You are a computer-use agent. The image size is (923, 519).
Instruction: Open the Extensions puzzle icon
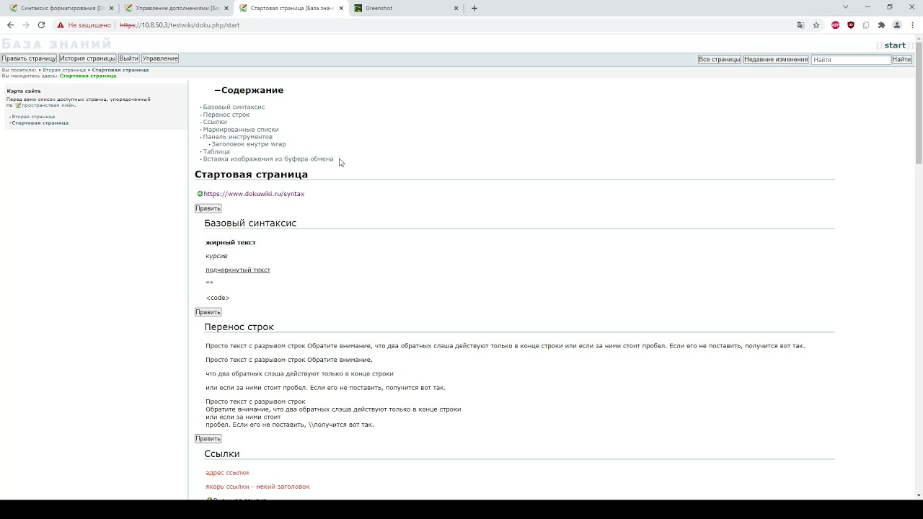881,25
